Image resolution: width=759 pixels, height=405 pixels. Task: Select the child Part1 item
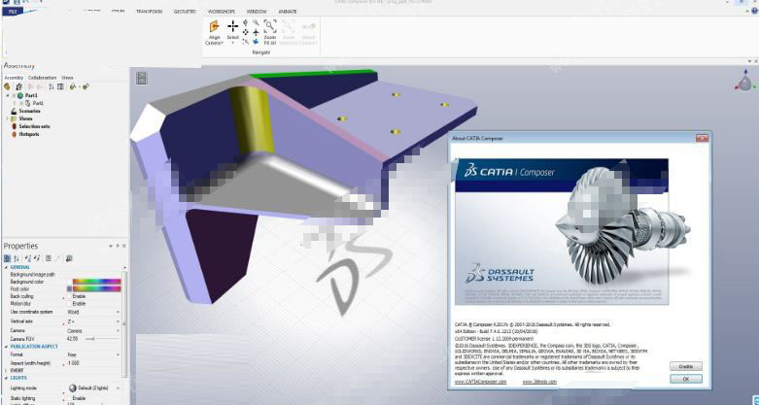pyautogui.click(x=38, y=103)
